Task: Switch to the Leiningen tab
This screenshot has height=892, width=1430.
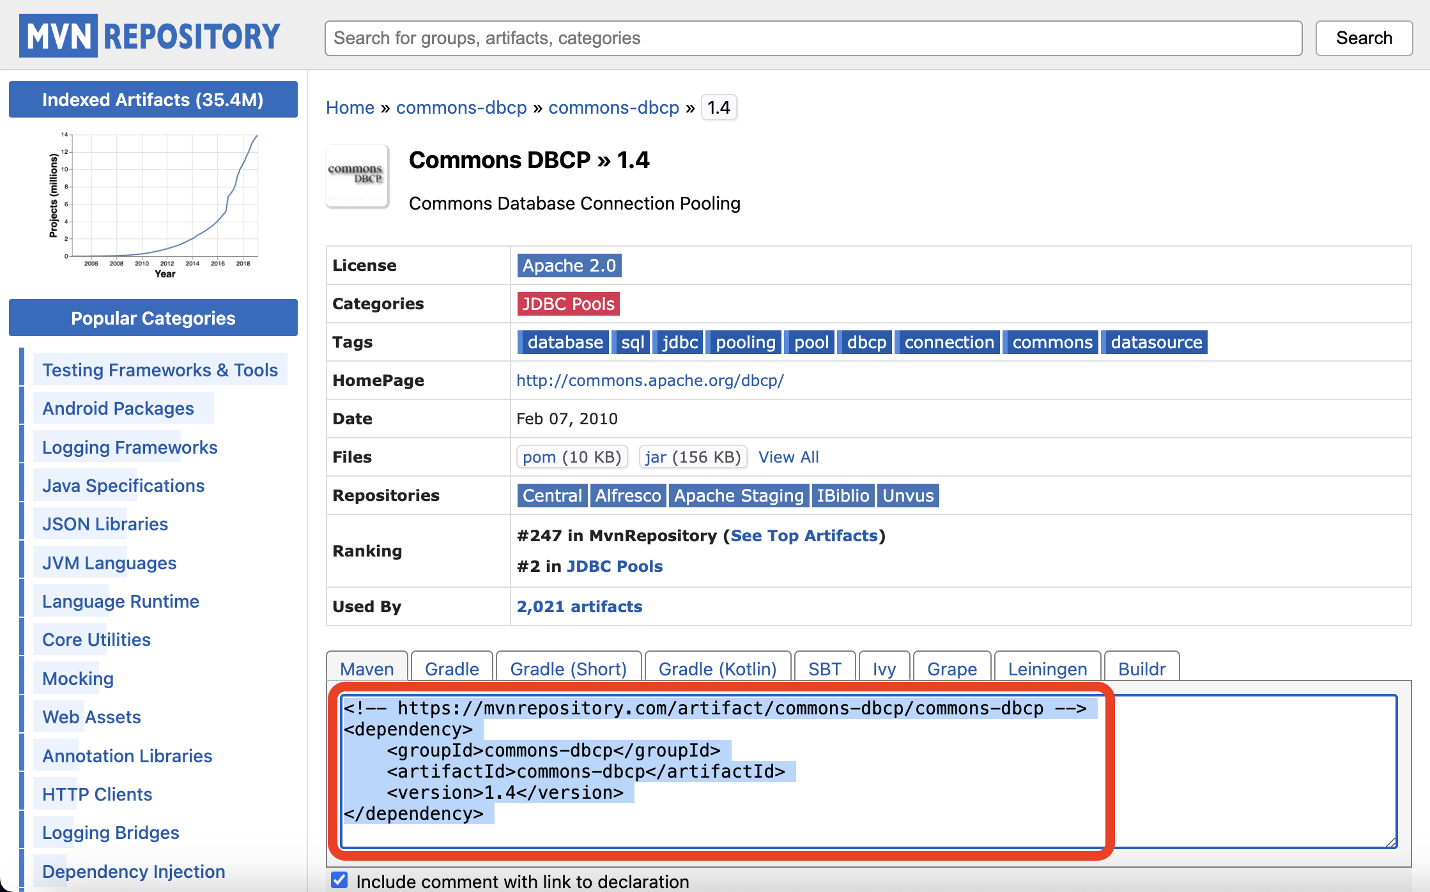Action: point(1047,668)
